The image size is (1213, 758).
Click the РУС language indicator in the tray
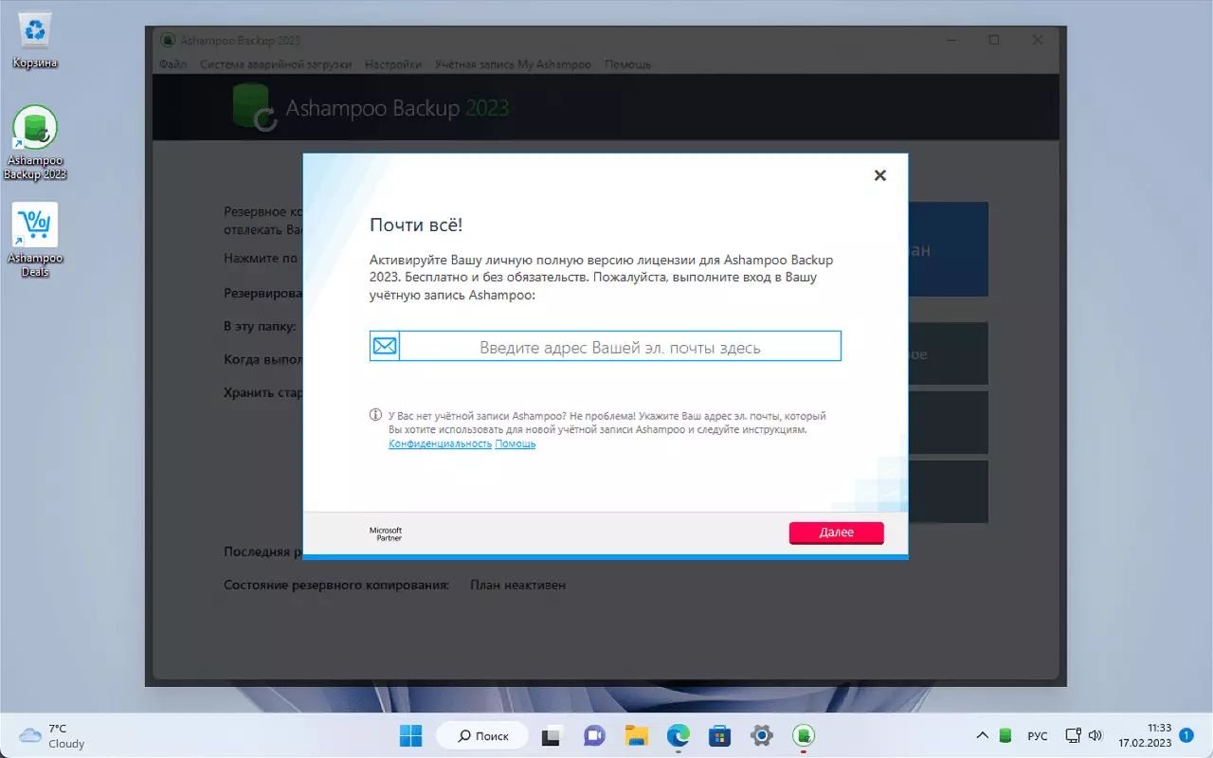click(x=1038, y=735)
